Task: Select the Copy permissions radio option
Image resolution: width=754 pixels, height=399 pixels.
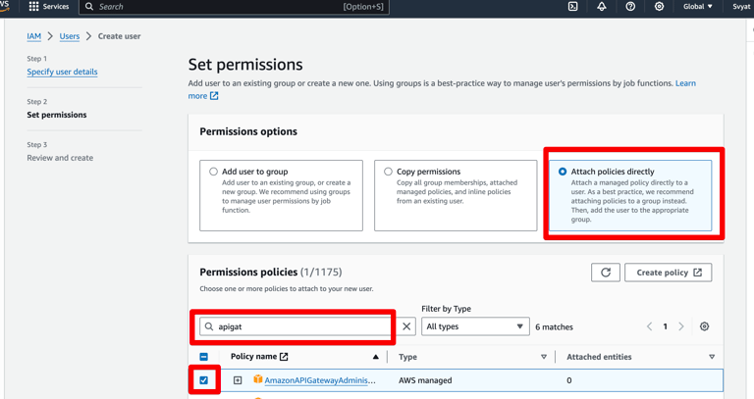Action: [x=388, y=172]
